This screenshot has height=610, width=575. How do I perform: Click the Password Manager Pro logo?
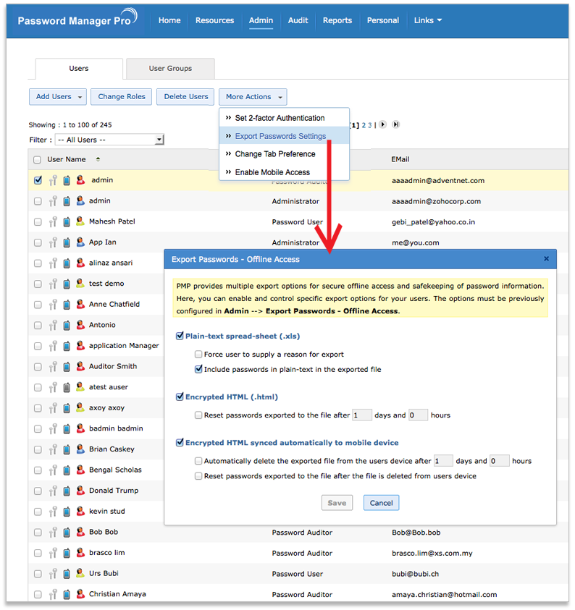[77, 19]
